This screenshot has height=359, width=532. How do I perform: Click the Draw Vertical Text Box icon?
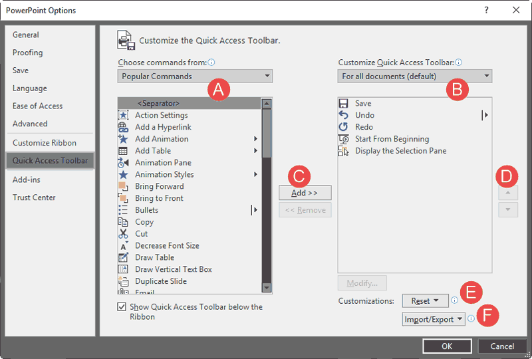point(123,269)
